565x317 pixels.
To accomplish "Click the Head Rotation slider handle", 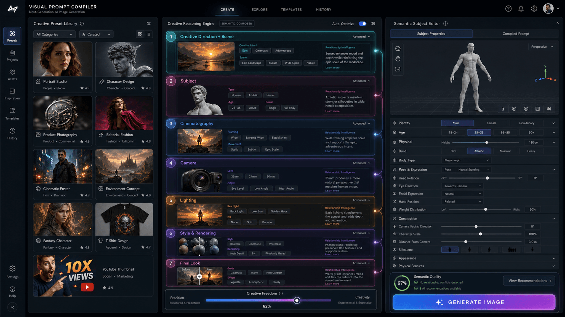I will coord(487,178).
